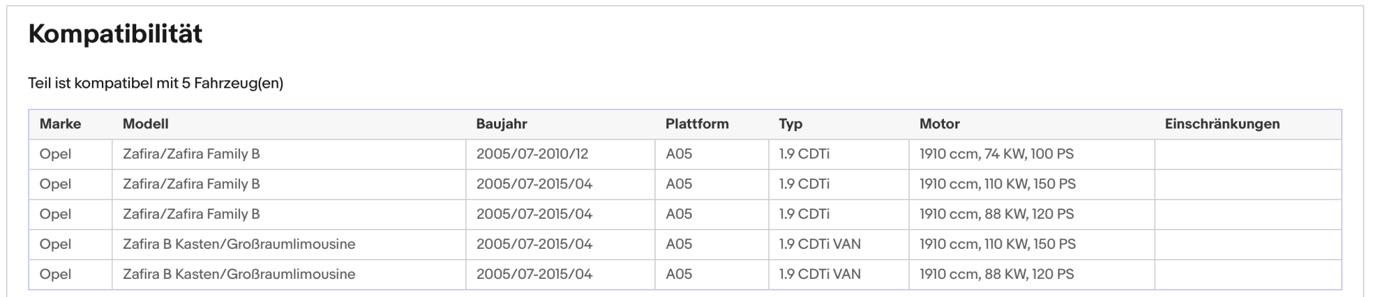
Task: Select the Opel cell in the first row
Action: click(x=70, y=154)
